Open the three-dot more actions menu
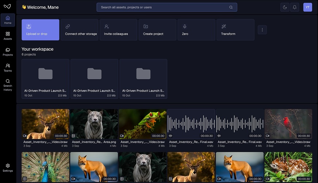Viewport: 318px width, 183px height. (262, 30)
